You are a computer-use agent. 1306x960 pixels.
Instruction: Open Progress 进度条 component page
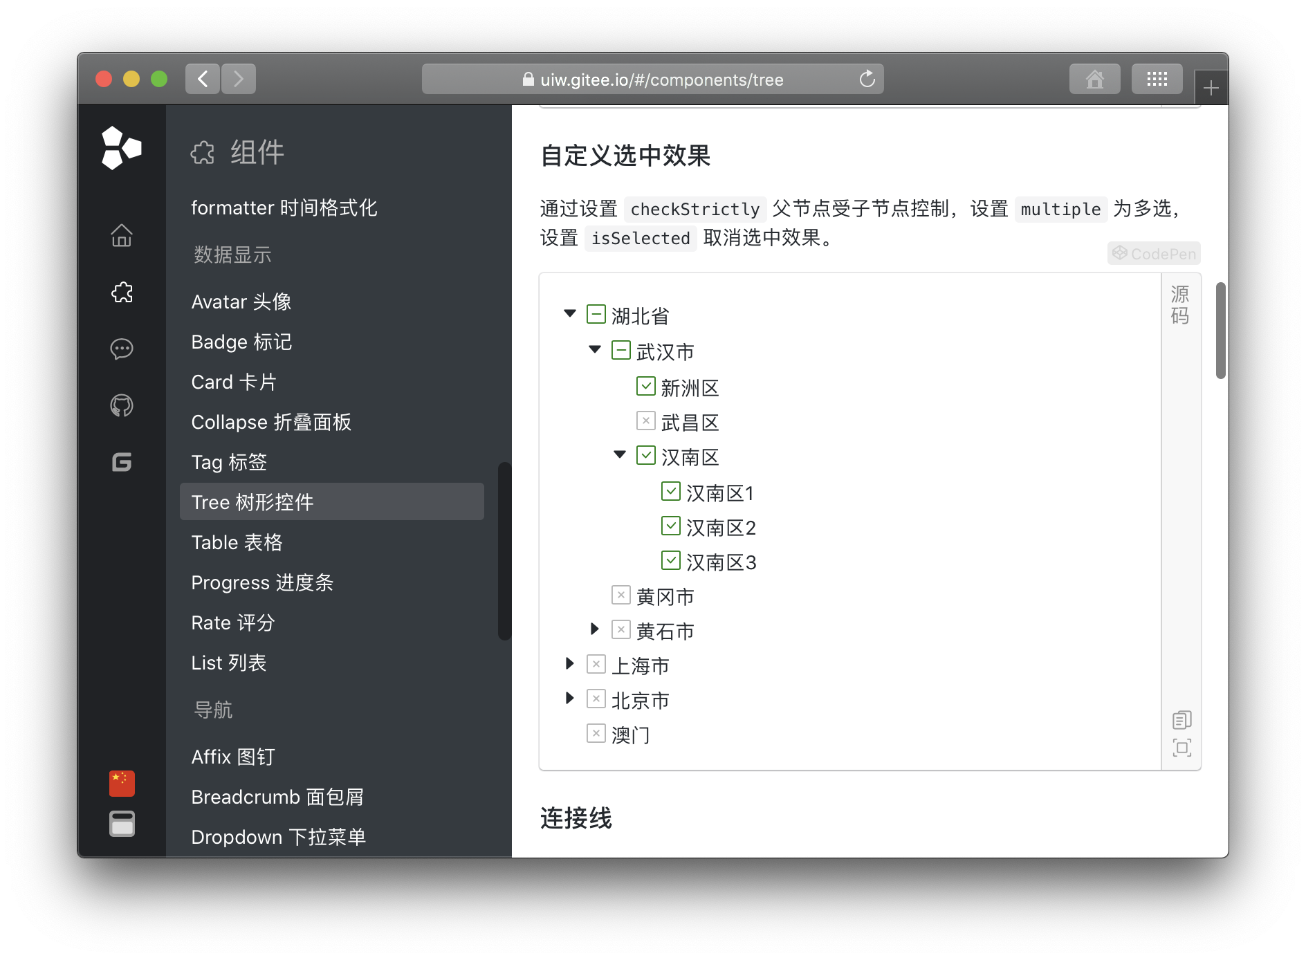point(332,582)
